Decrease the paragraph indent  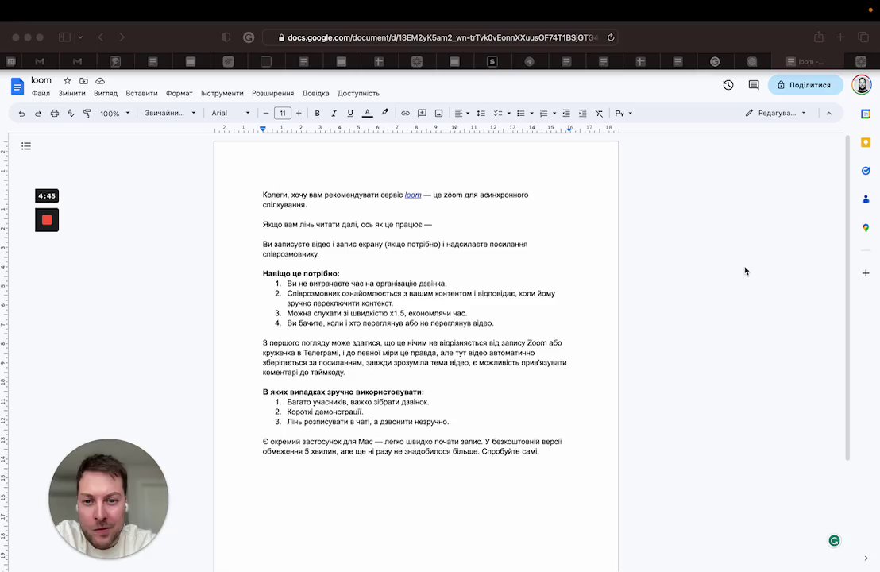click(x=566, y=114)
